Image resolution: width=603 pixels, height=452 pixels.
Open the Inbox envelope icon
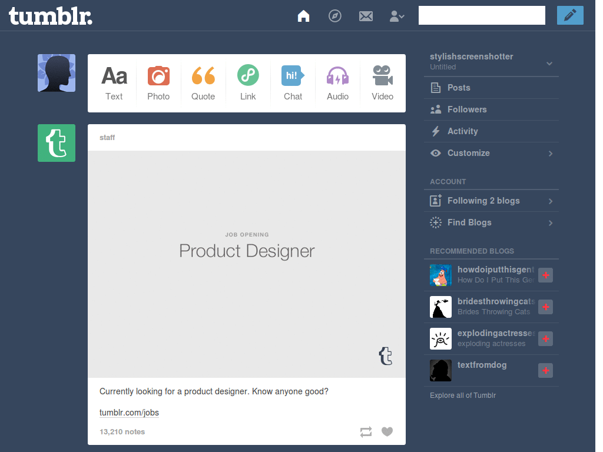pyautogui.click(x=366, y=16)
